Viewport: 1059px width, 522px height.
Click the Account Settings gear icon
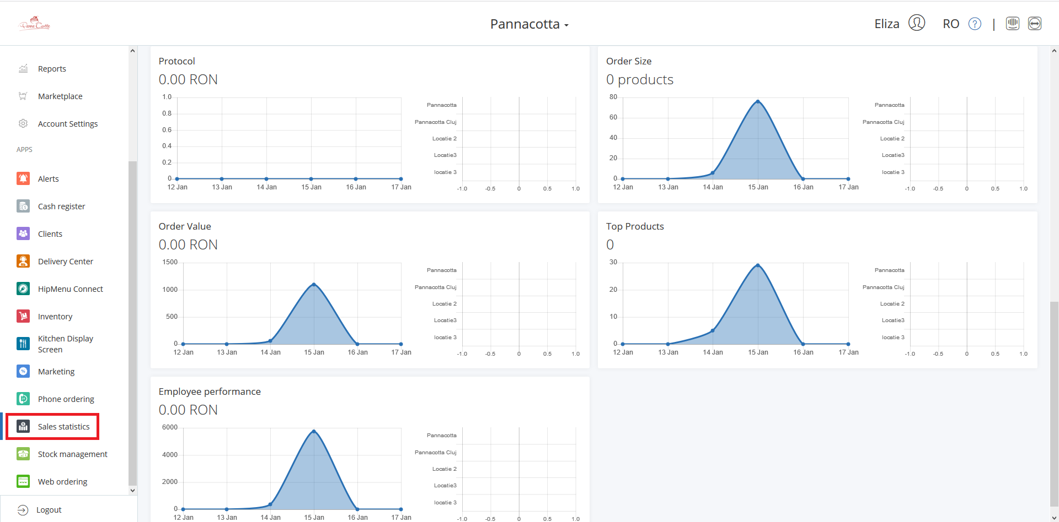pyautogui.click(x=23, y=124)
